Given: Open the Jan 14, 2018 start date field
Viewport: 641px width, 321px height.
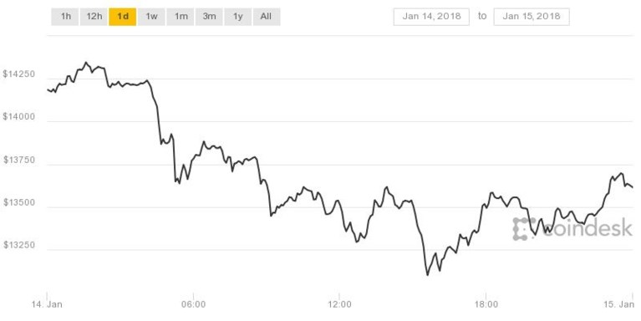Looking at the screenshot, I should [431, 17].
